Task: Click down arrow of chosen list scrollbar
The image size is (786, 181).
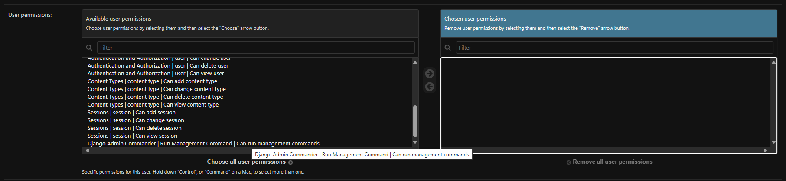Action: [x=773, y=142]
